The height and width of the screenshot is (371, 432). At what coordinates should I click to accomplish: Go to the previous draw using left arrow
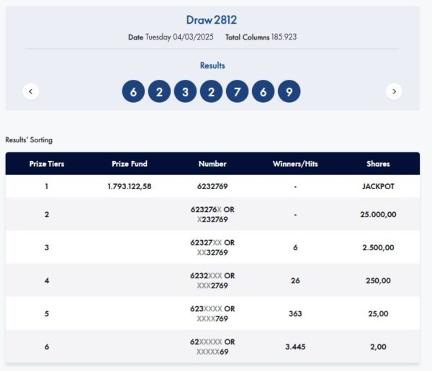30,91
